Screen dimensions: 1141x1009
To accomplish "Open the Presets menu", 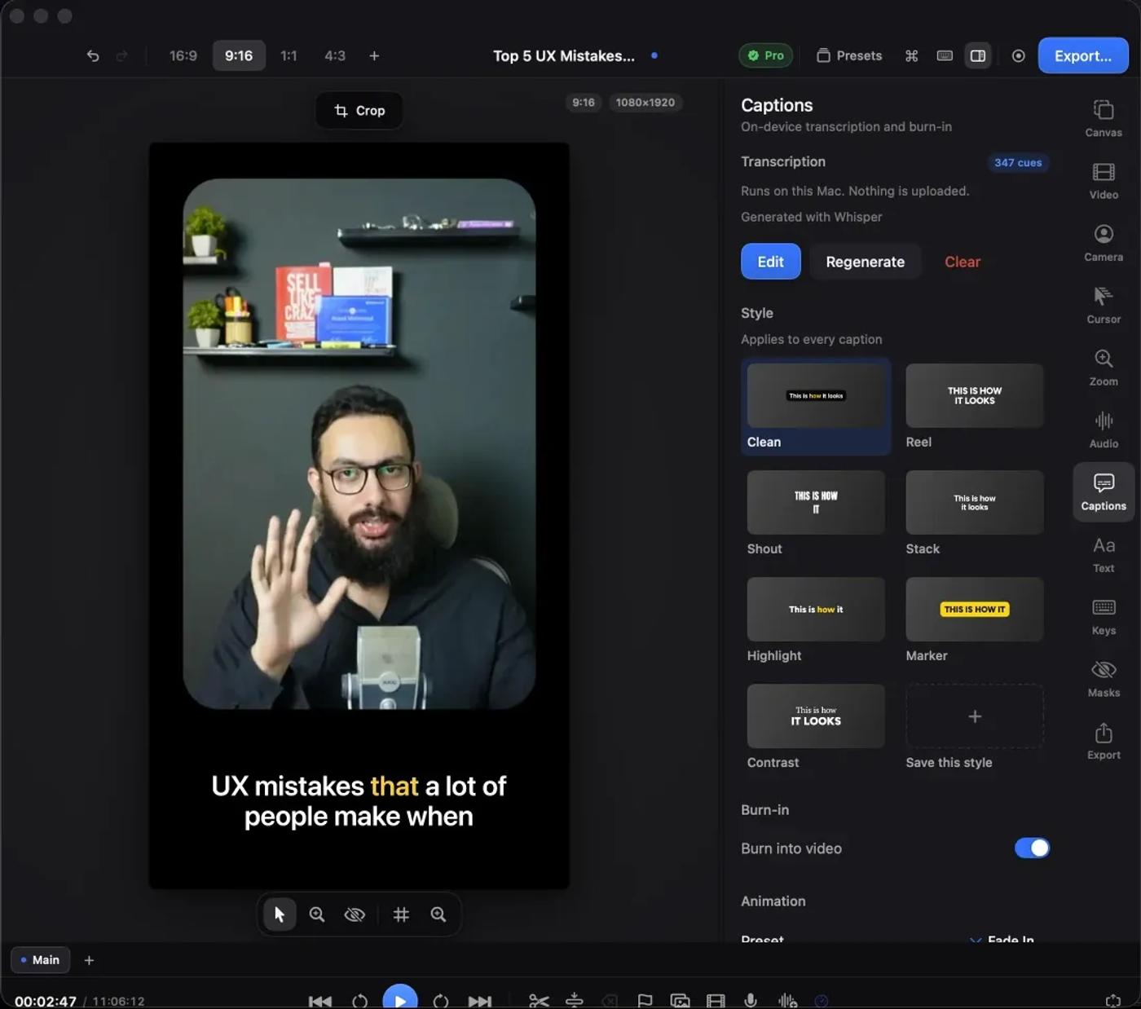I will 849,55.
